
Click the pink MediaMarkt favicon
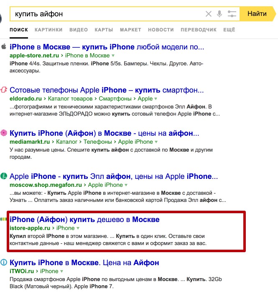point(4,133)
